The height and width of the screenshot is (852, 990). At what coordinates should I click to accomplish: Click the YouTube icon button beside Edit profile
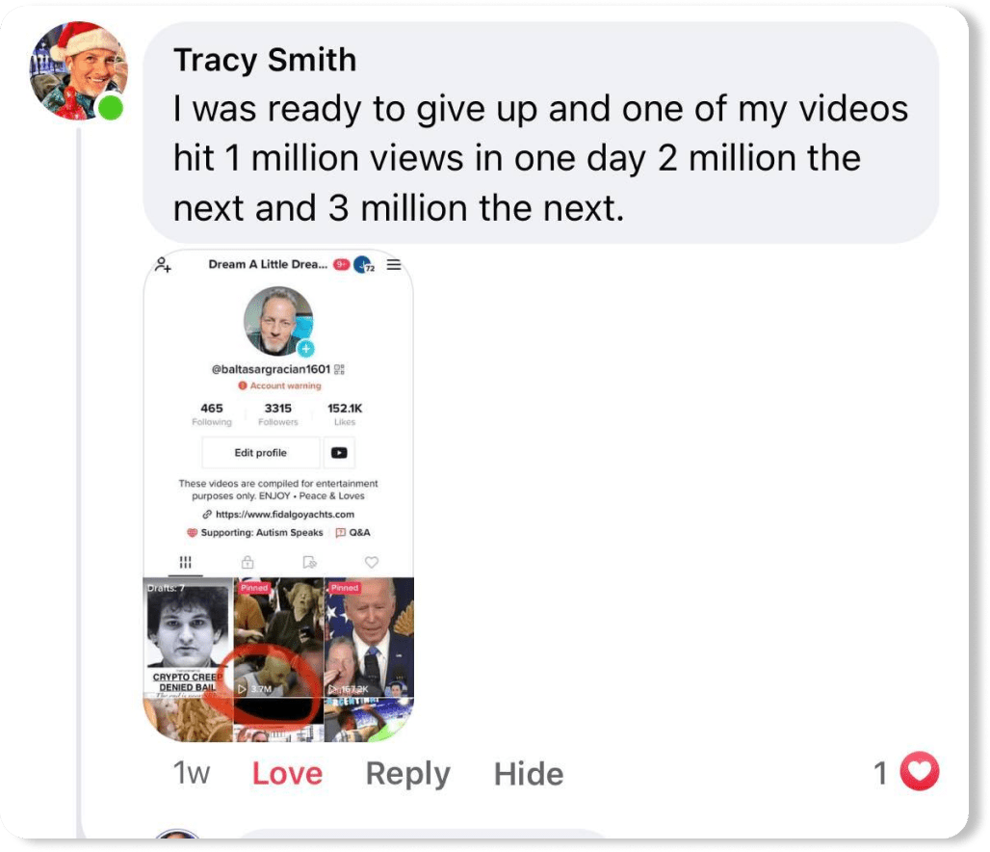pyautogui.click(x=339, y=453)
